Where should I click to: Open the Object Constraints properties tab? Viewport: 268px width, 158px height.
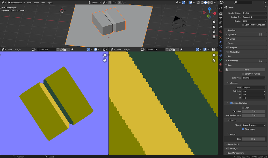pos(220,55)
